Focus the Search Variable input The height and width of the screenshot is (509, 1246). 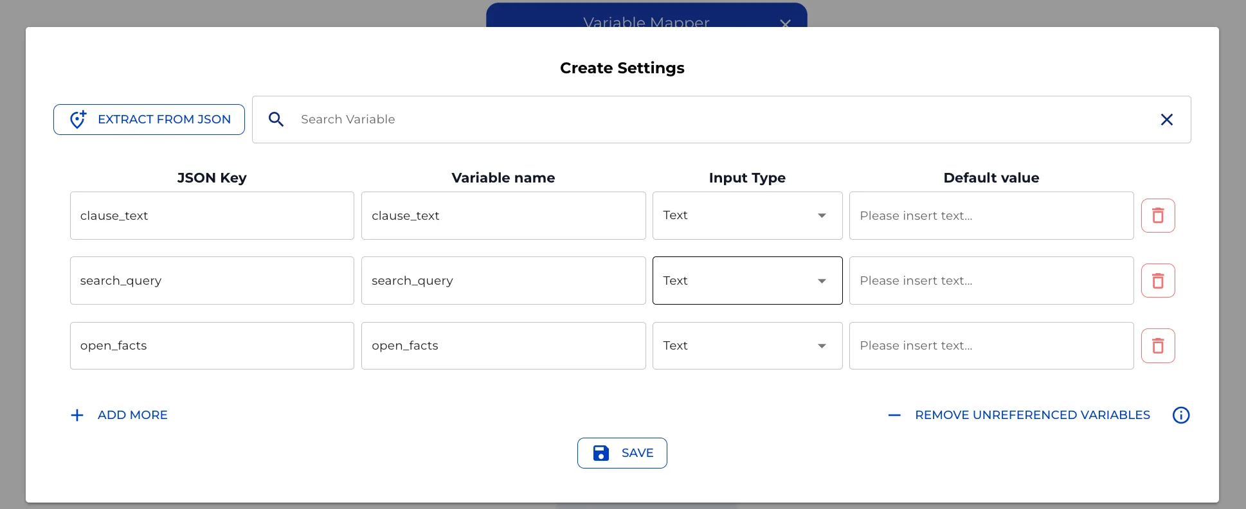pos(720,120)
